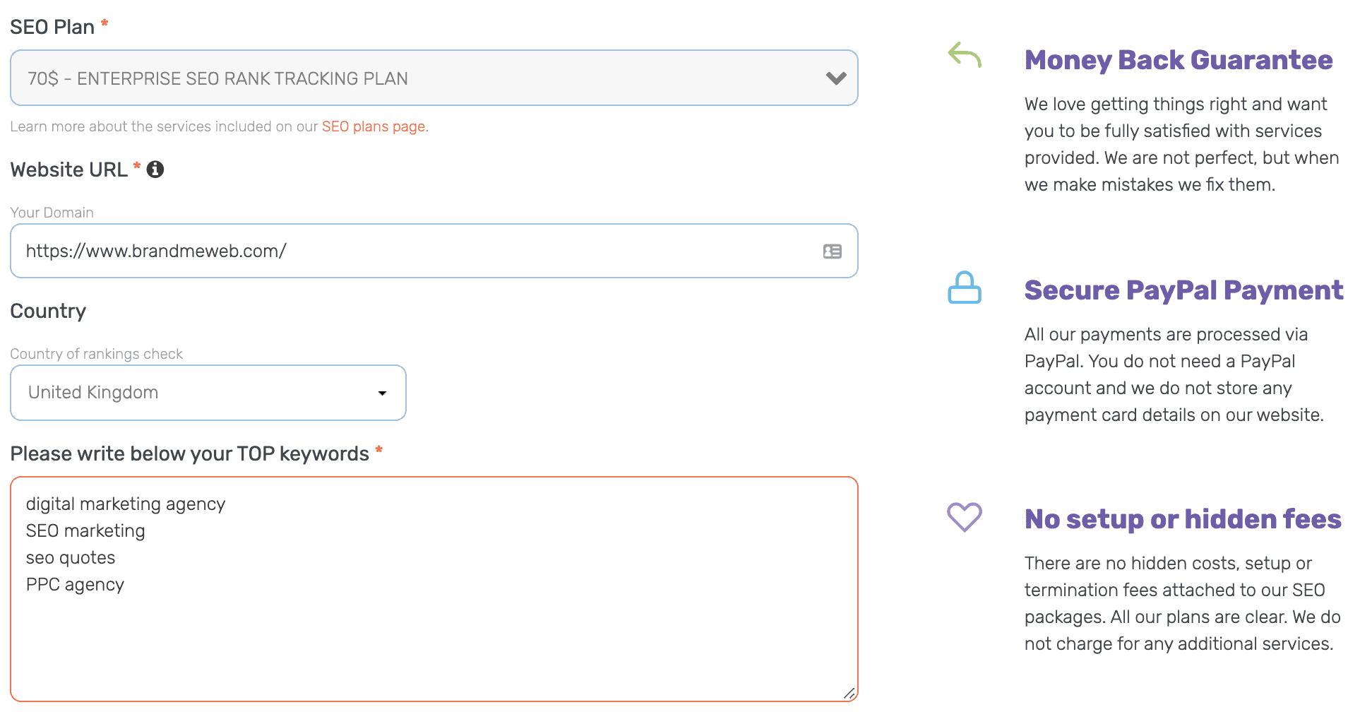Click the Country field label

pos(48,311)
